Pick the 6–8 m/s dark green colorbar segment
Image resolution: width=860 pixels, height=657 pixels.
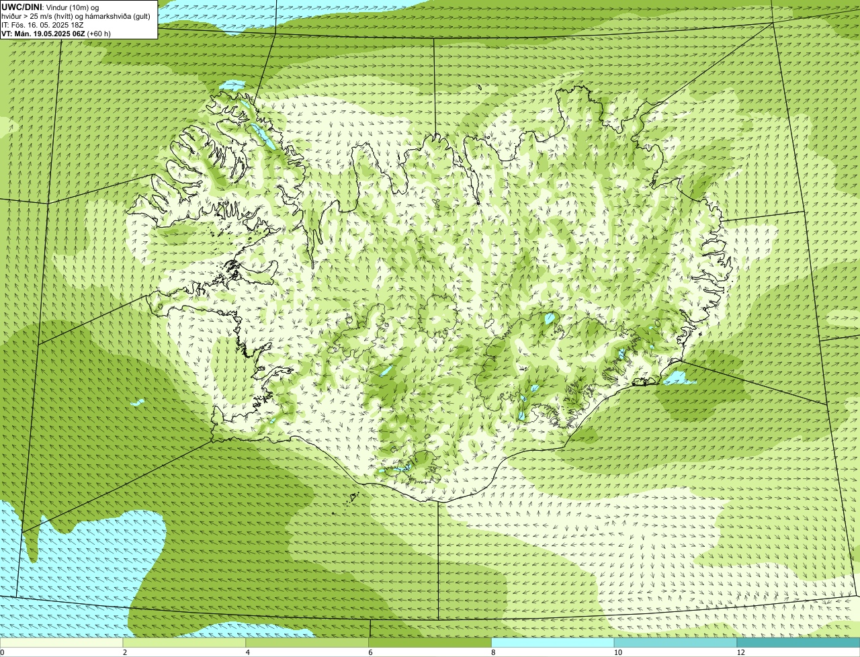tap(430, 642)
